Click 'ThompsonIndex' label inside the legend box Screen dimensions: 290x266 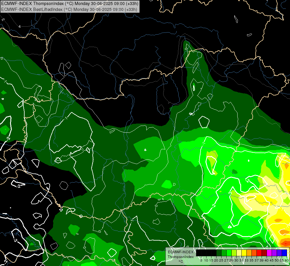181,257
